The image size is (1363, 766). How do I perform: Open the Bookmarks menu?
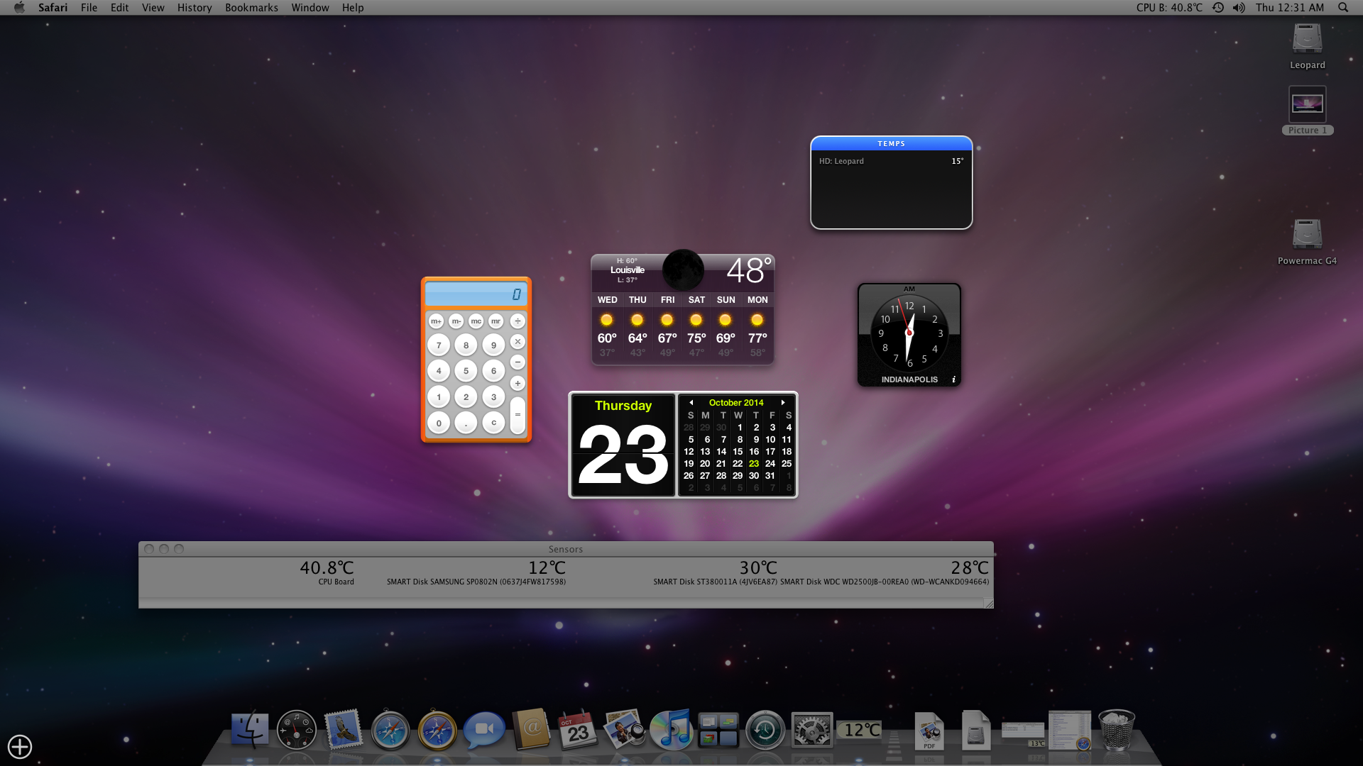pos(251,8)
